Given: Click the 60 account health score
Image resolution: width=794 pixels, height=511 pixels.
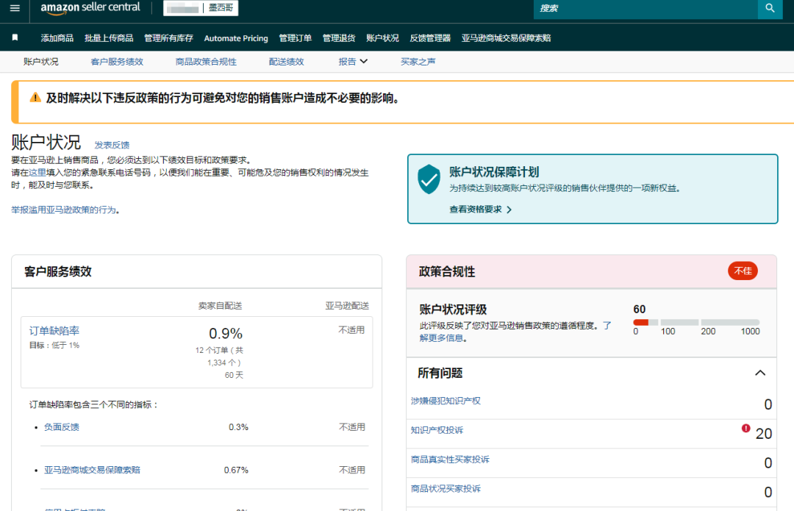Looking at the screenshot, I should (x=639, y=310).
